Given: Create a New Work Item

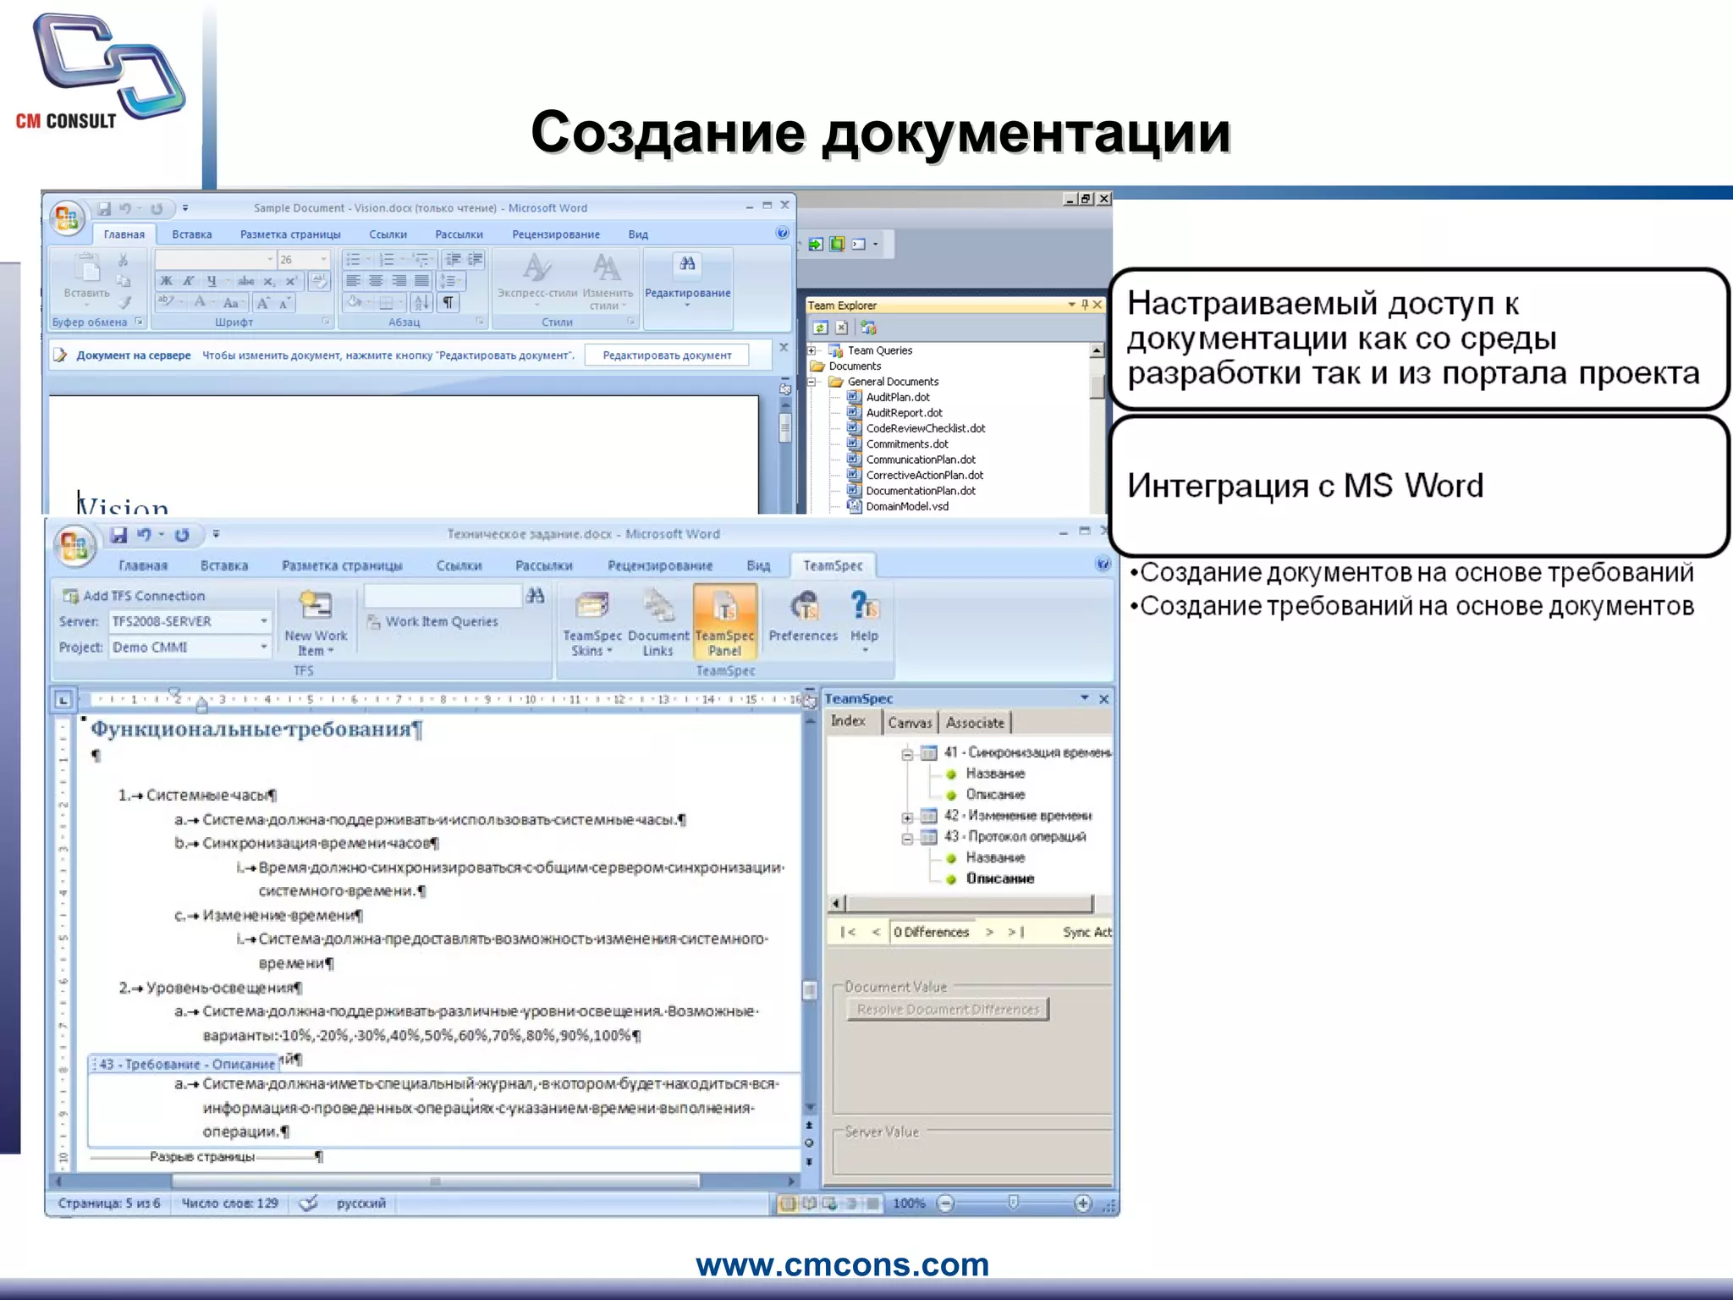Looking at the screenshot, I should (x=316, y=622).
